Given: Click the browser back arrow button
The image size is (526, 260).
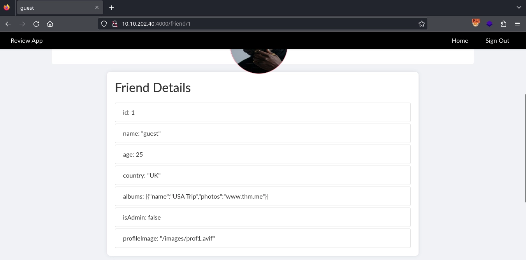Looking at the screenshot, I should tap(8, 24).
